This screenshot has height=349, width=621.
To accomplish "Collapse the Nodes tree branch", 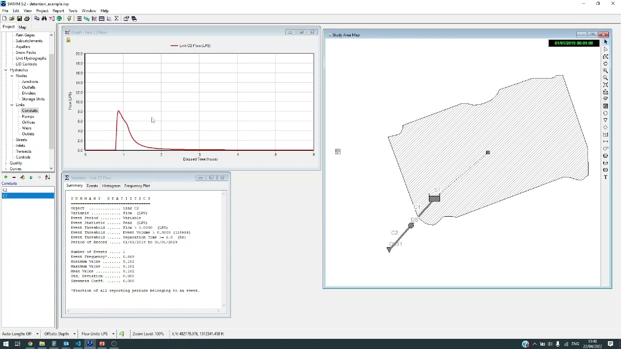I will pos(12,76).
